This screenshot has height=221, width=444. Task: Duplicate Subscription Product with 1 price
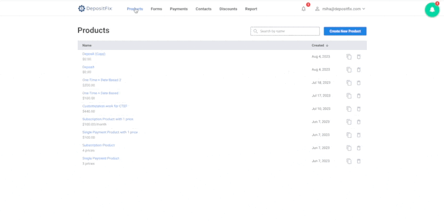[x=349, y=122]
